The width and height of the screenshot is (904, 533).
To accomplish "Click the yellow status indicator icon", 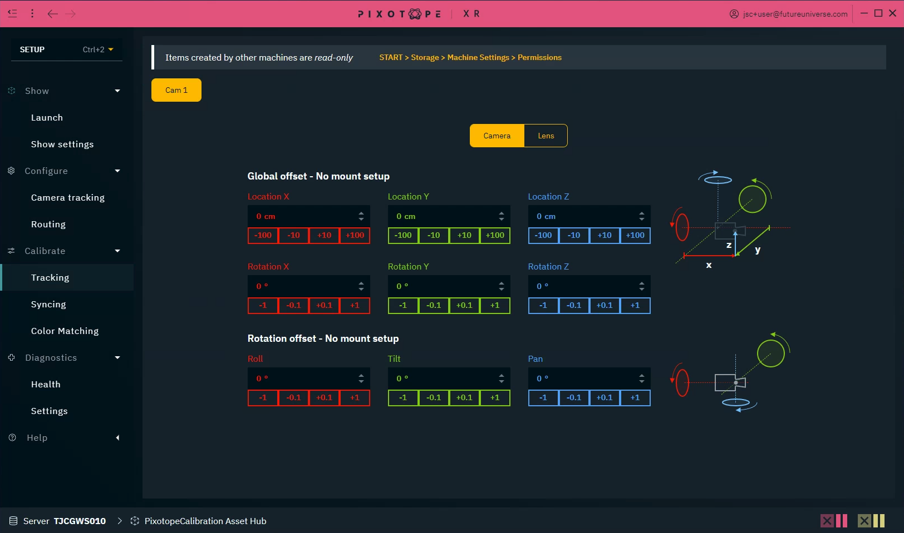I will 871,521.
